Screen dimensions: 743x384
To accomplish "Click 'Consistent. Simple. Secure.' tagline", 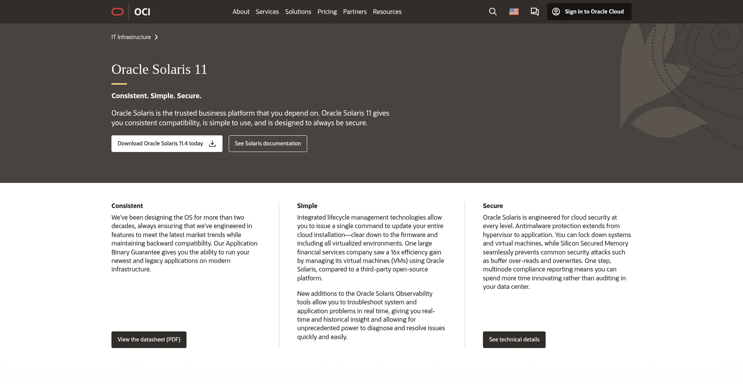I will tap(156, 96).
